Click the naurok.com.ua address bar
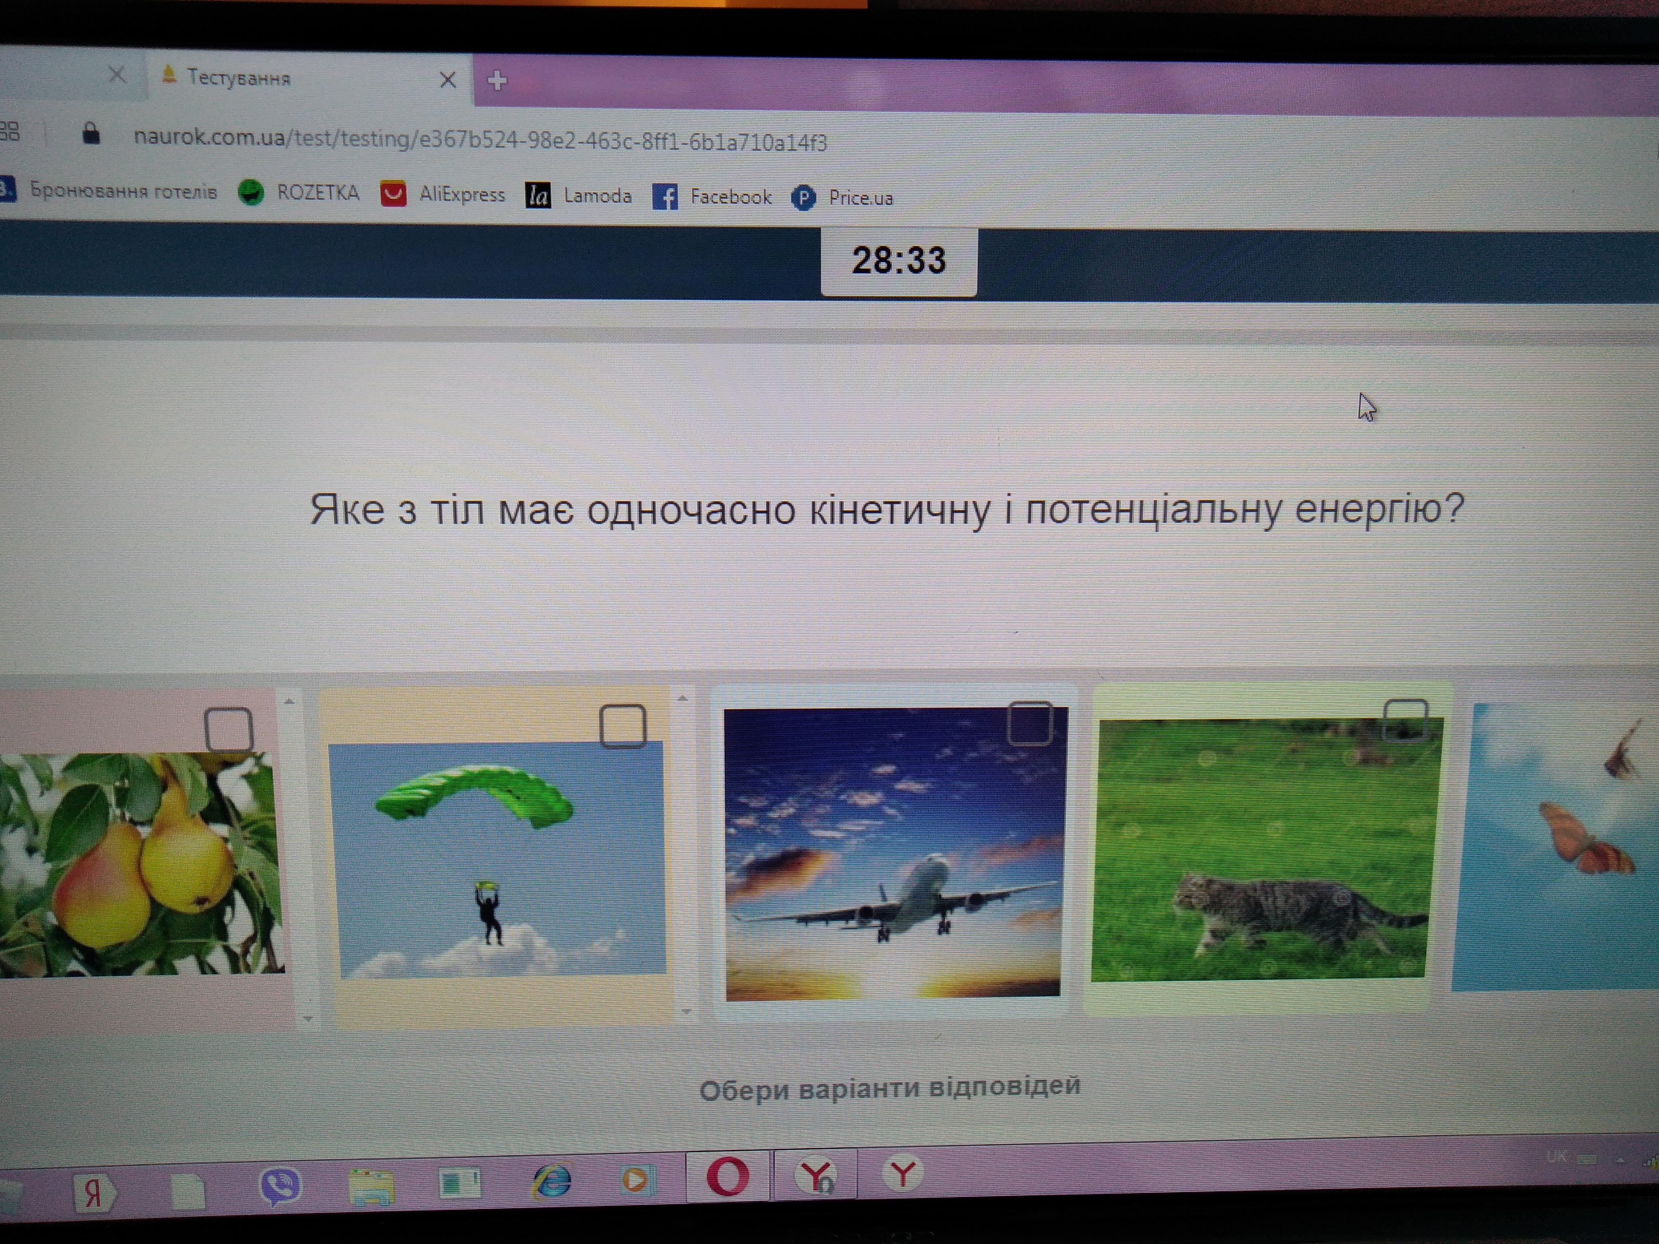Screen dimensions: 1659x1244 [480, 140]
